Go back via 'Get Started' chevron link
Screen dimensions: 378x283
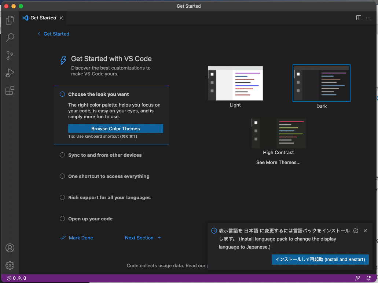coord(53,34)
